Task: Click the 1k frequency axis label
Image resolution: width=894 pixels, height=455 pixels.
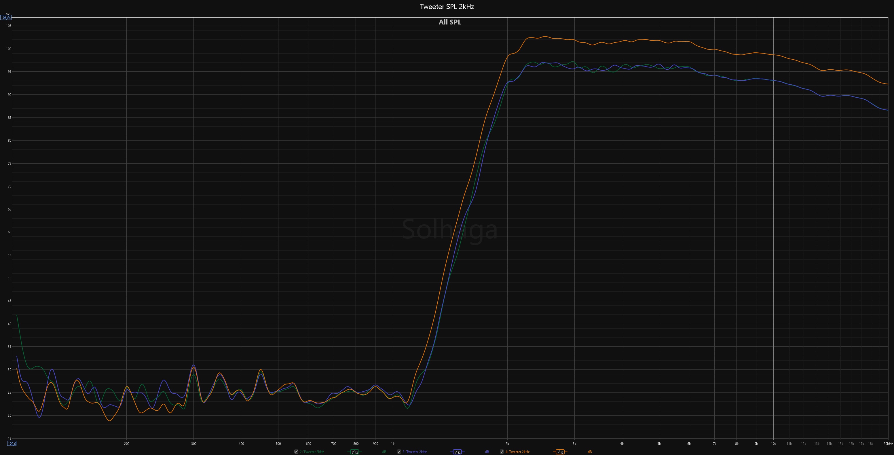Action: (393, 444)
